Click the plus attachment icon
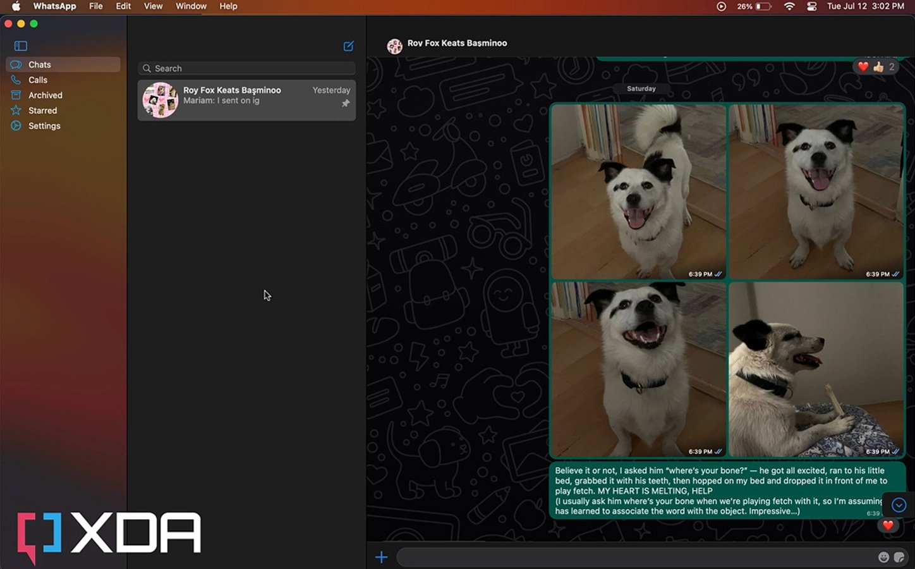Screen dimensions: 915x569 tap(382, 557)
